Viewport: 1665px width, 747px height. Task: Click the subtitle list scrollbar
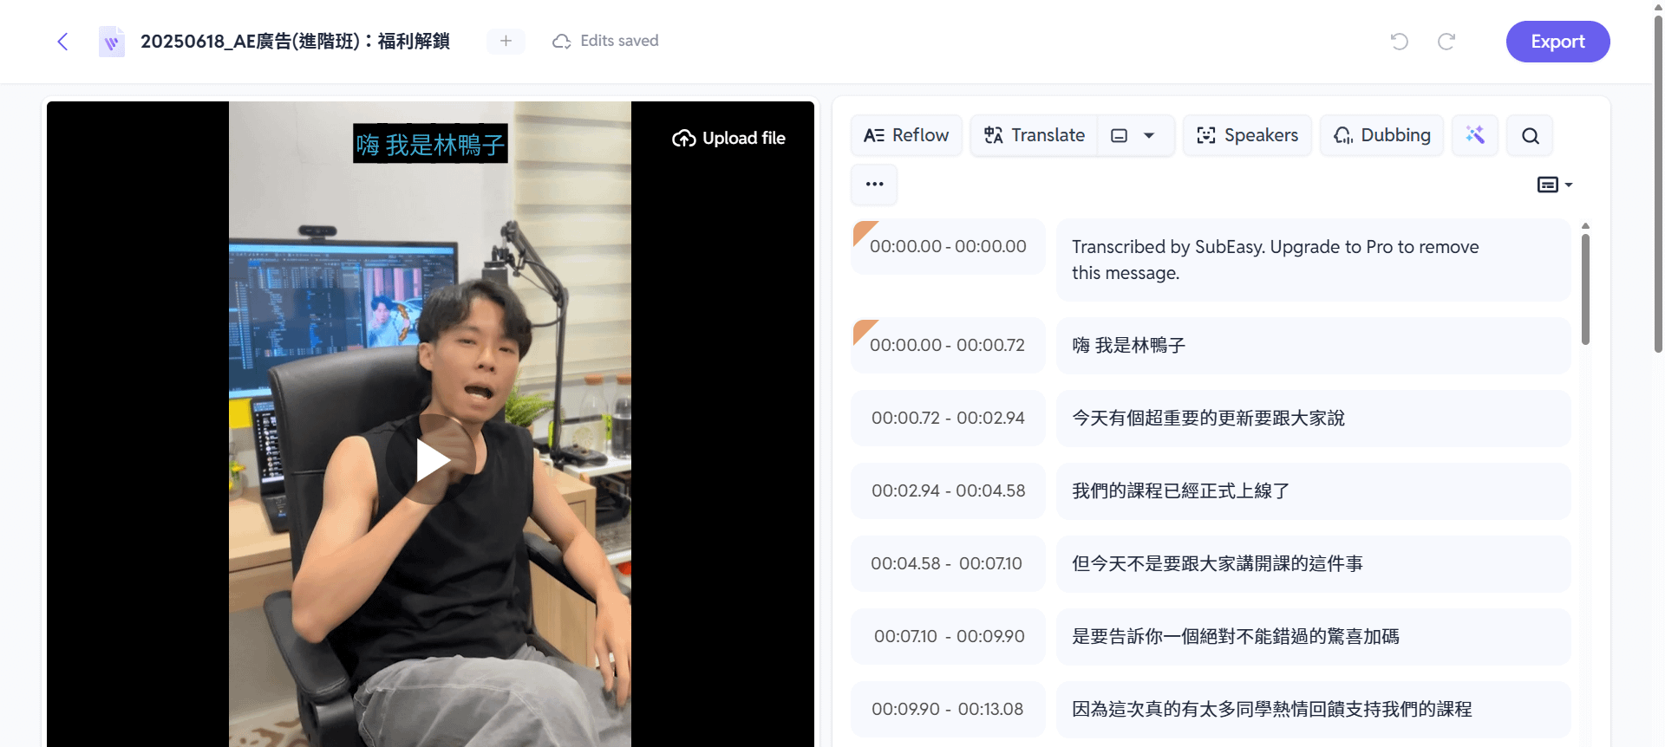1585,290
